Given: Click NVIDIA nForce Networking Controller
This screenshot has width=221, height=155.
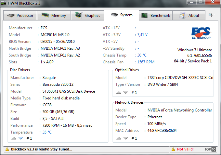Looking at the screenshot, I should [180, 110].
